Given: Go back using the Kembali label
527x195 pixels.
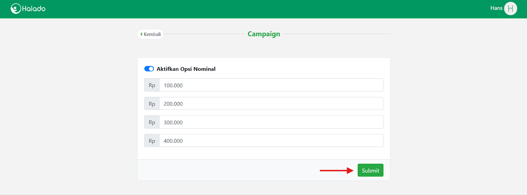Looking at the screenshot, I should (152, 34).
